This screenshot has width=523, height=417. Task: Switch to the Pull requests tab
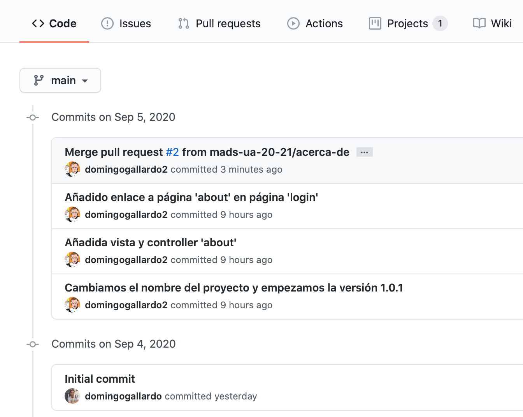pos(219,23)
